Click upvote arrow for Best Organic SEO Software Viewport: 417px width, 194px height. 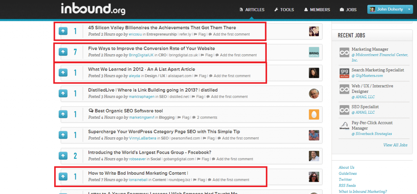[63, 114]
